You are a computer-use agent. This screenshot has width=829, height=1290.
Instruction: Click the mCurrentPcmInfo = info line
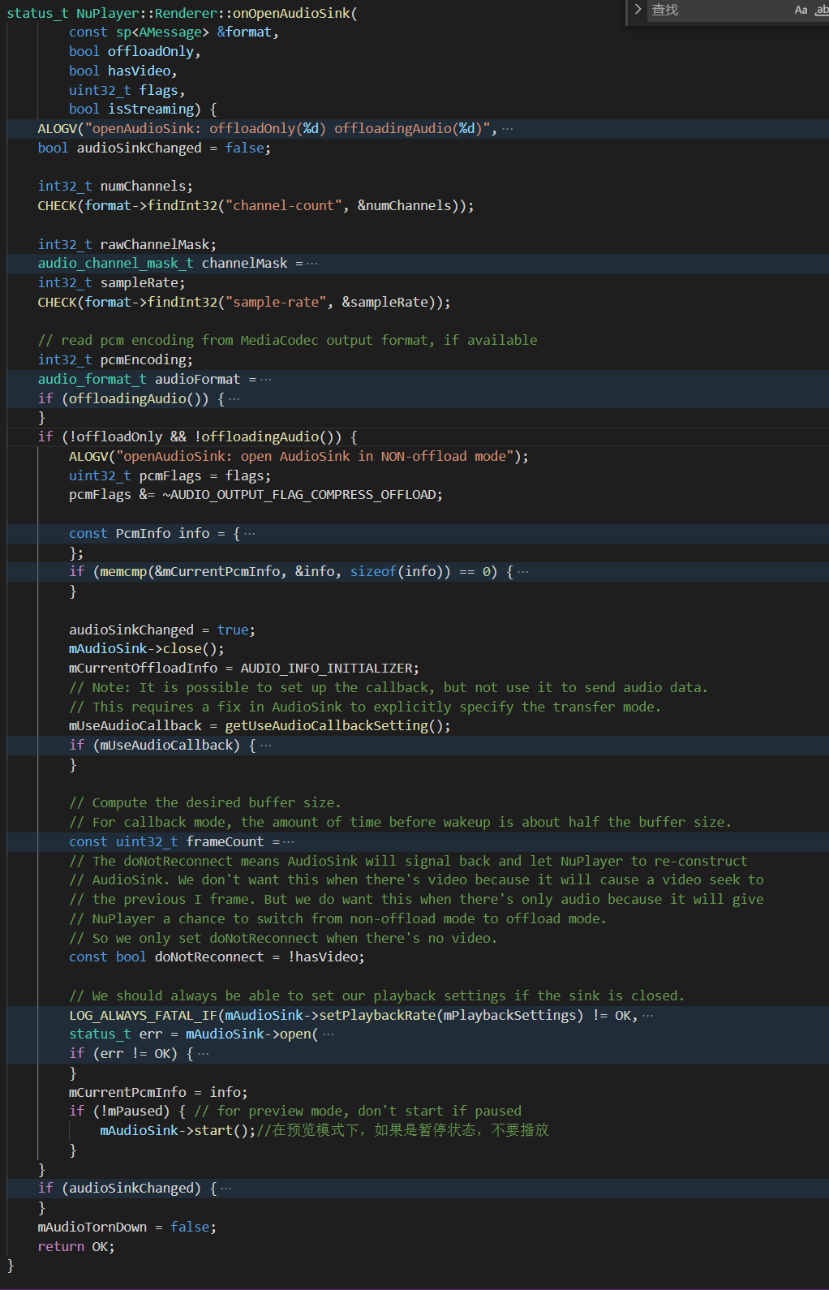click(x=158, y=1093)
